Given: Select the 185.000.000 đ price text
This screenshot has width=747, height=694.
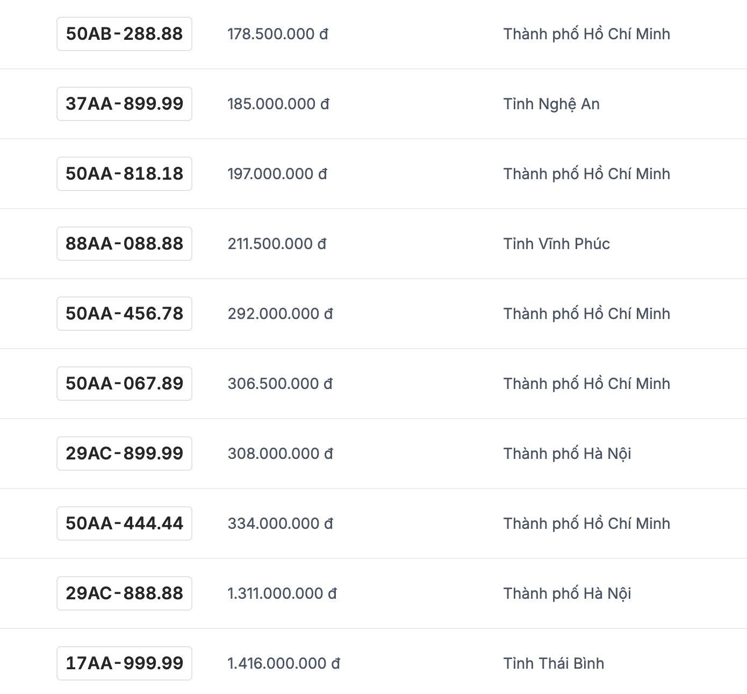Looking at the screenshot, I should click(x=278, y=104).
